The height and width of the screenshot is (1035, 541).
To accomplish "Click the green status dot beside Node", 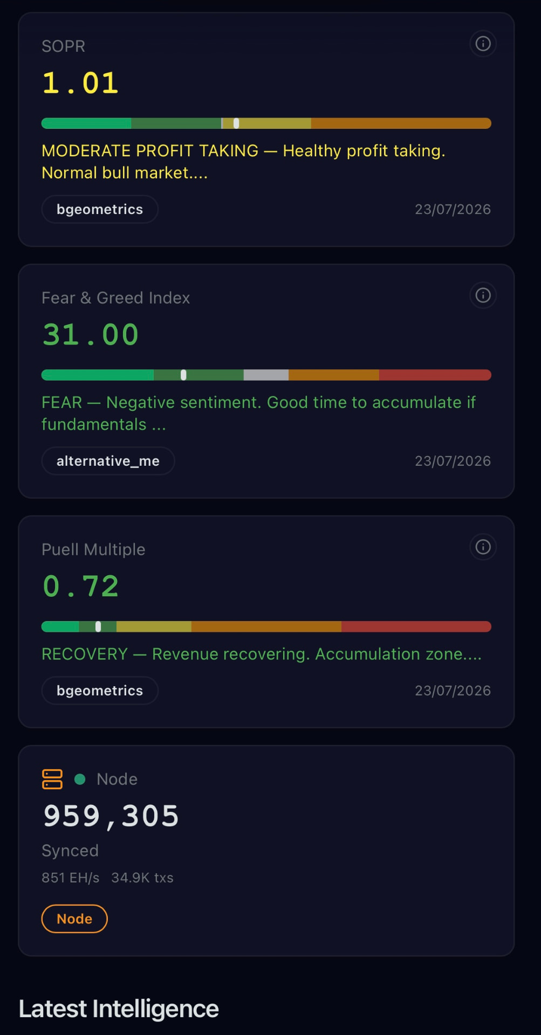I will coord(80,779).
